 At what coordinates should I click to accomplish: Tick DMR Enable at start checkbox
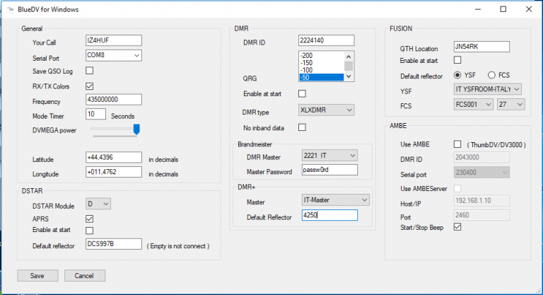tap(302, 93)
